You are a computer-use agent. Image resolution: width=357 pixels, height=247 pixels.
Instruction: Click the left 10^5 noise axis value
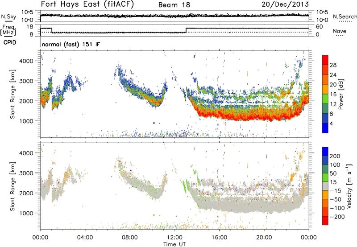click(x=28, y=12)
